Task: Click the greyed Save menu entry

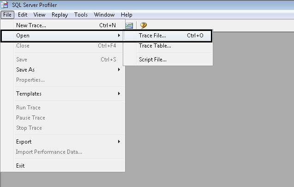Action: [x=63, y=60]
